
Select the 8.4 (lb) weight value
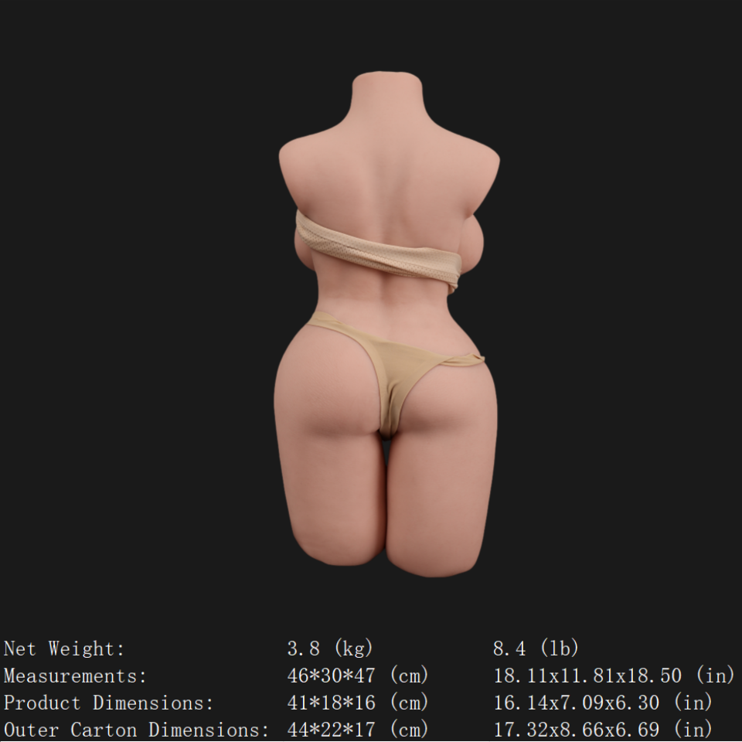point(536,648)
